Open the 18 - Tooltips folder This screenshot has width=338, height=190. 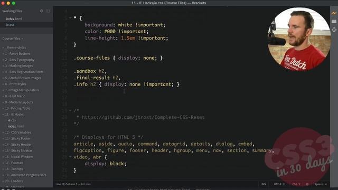[x=14, y=169]
